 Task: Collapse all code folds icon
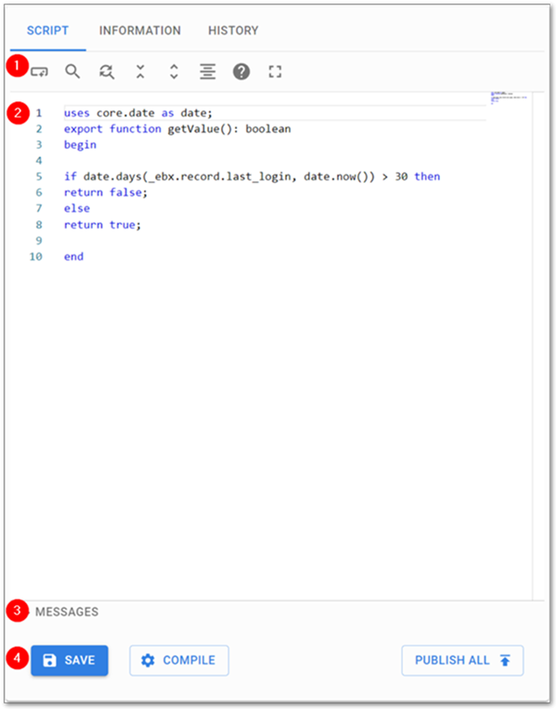coord(140,72)
